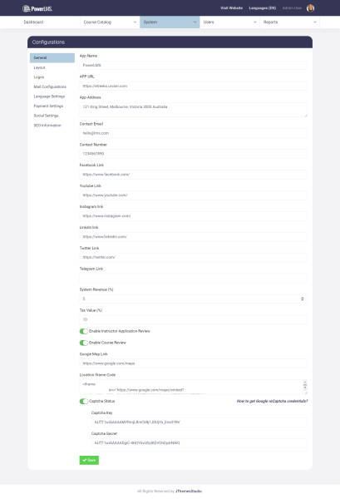Click the Save button
Viewport: 340px width, 499px height.
89,460
